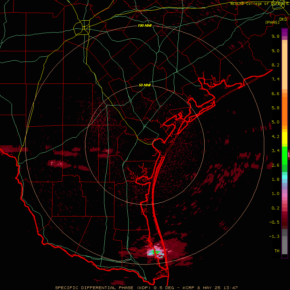Viewport: 290px width, 290px height.
Task: Click the 9.0 value on the color scale
Action: [x=275, y=51]
